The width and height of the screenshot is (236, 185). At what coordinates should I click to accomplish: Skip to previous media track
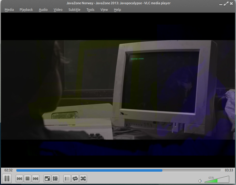tap(19, 179)
